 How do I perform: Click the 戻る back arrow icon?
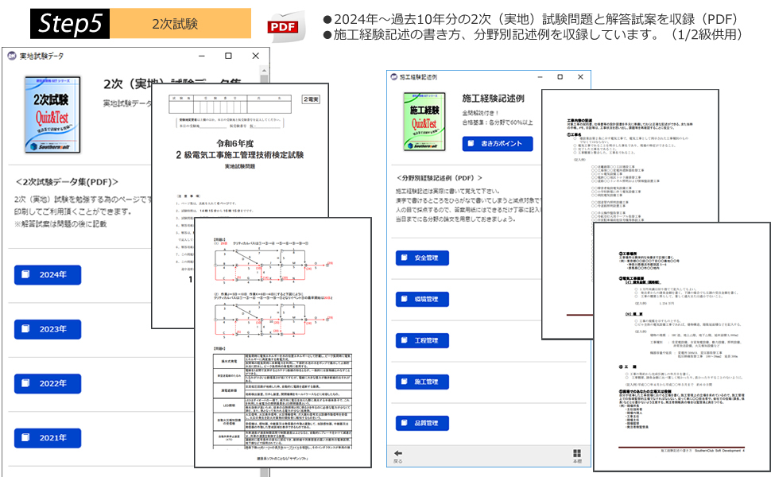[398, 453]
